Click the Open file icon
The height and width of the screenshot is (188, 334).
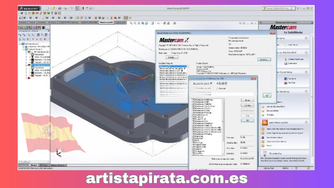coord(53,8)
